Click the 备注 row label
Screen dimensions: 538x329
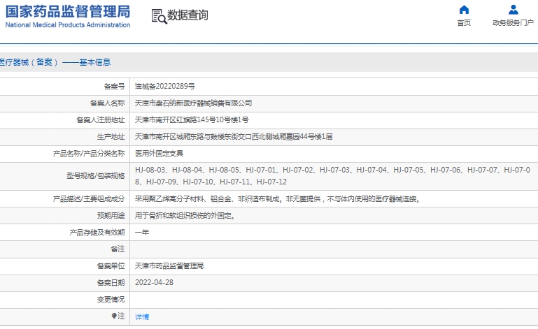[118, 249]
